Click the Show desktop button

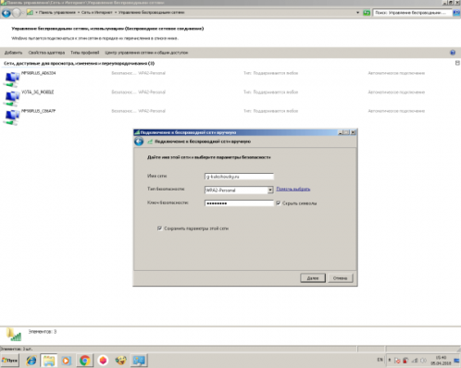456,361
